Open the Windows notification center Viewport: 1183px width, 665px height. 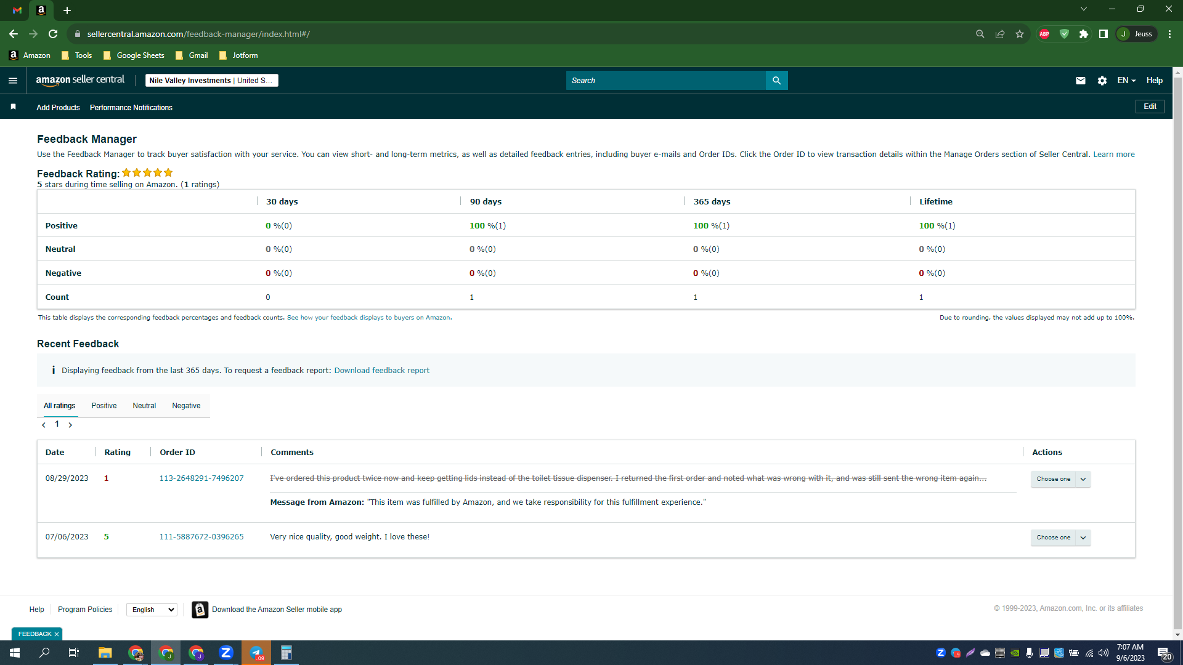(x=1164, y=653)
